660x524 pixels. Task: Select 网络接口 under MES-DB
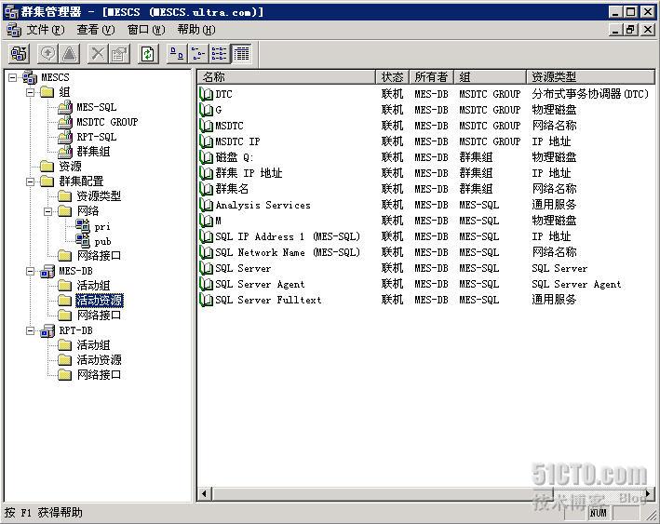100,316
